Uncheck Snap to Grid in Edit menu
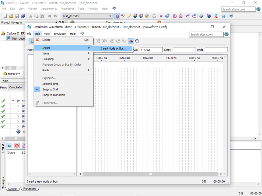The height and width of the screenshot is (196, 262). point(52,89)
